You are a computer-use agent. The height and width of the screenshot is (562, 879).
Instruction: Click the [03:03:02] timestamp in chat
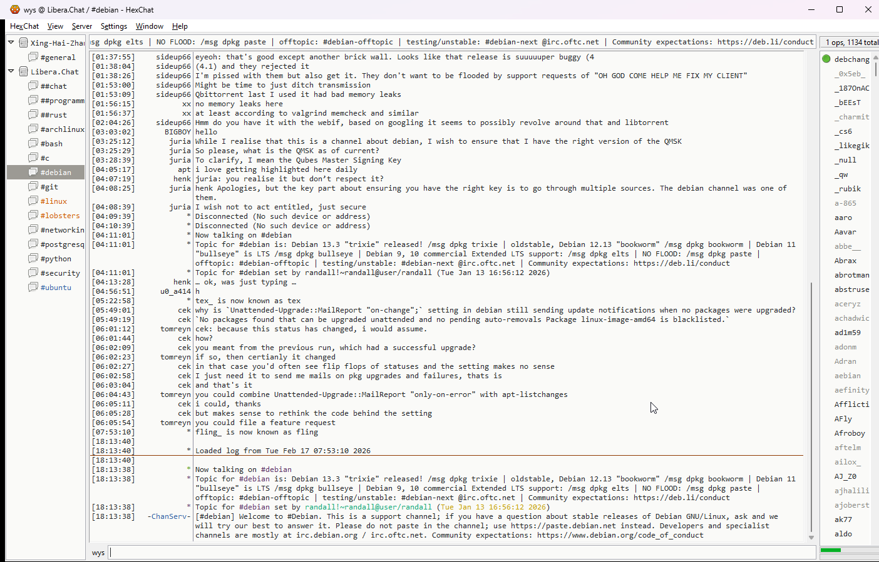113,132
